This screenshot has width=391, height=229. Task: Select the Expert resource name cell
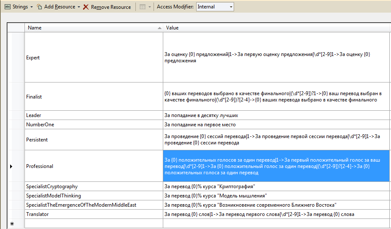(94, 58)
